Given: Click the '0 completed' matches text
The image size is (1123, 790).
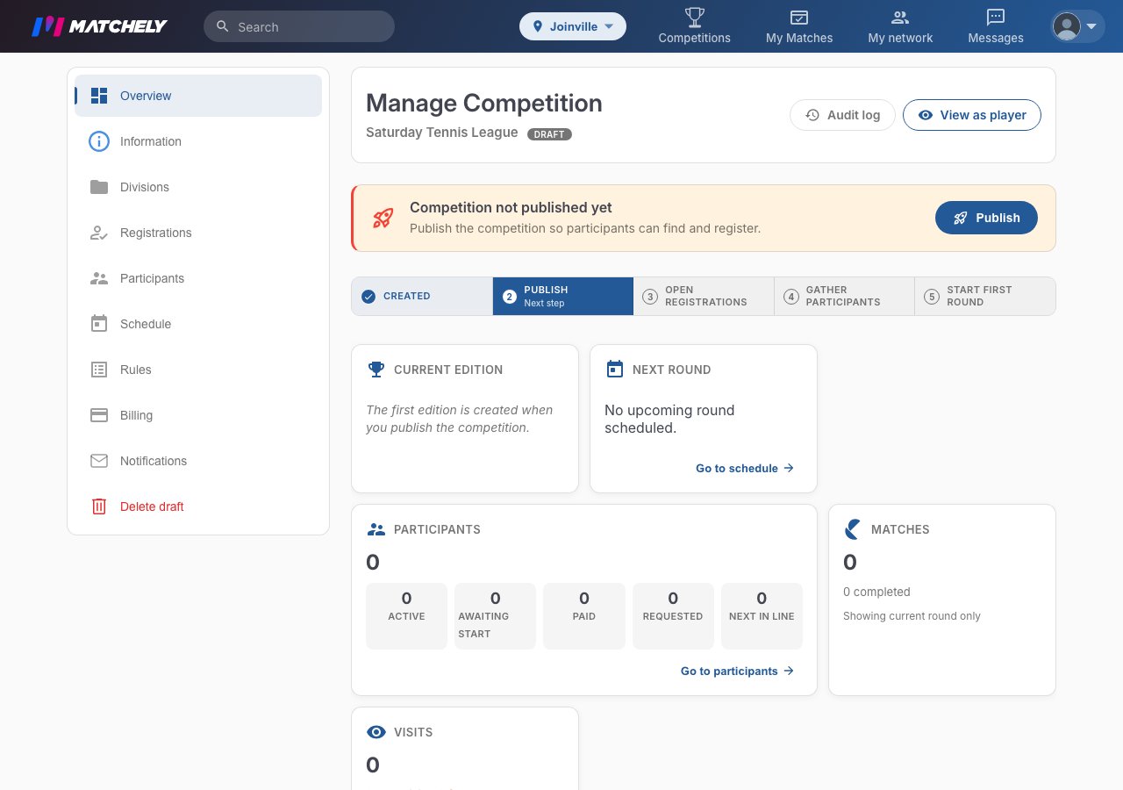Looking at the screenshot, I should (876, 592).
